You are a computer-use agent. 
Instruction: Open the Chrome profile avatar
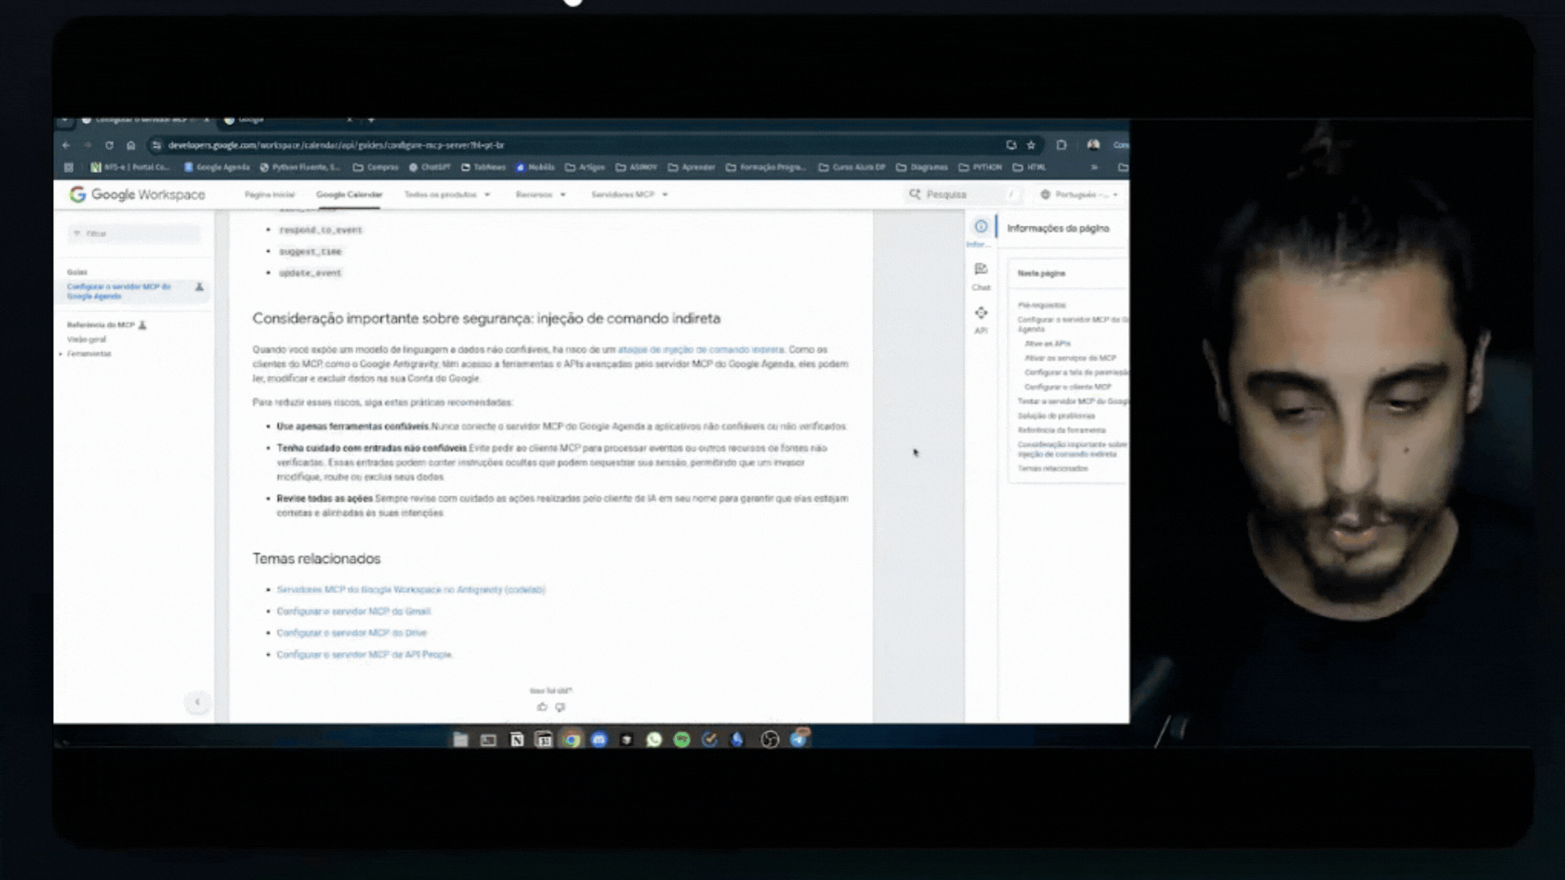click(x=1093, y=145)
